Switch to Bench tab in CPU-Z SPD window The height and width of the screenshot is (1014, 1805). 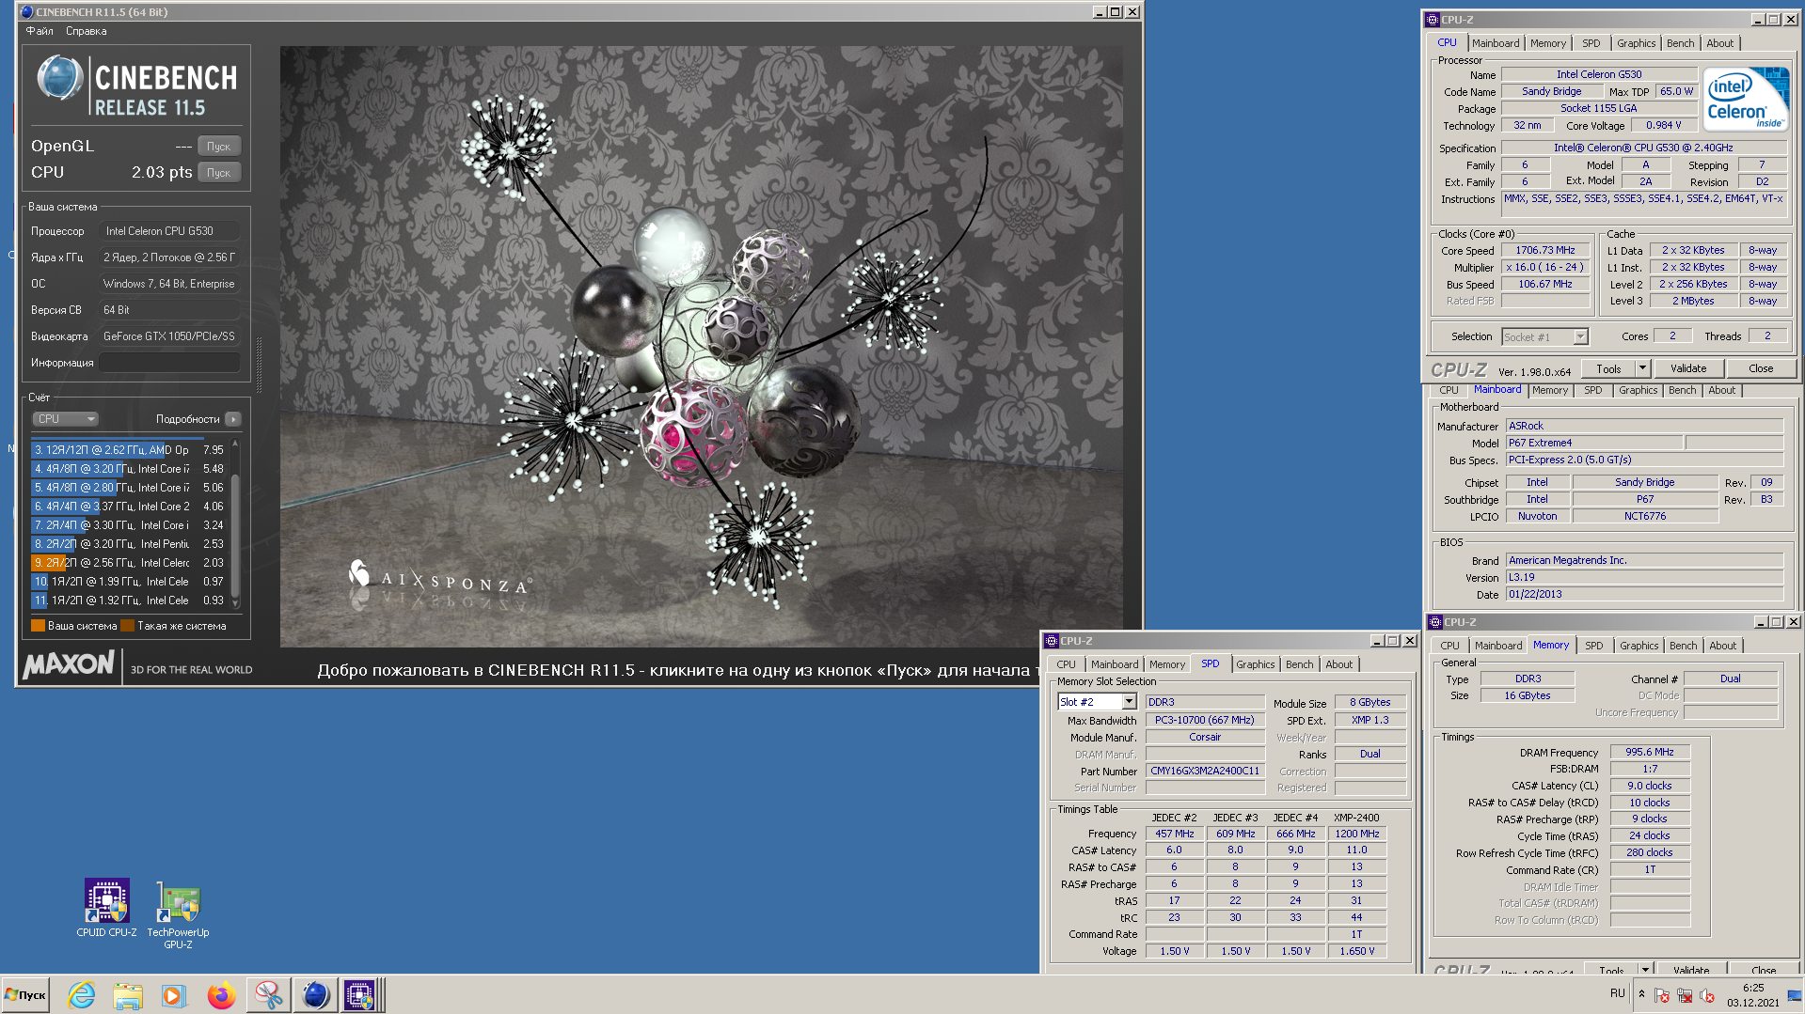coord(1300,664)
